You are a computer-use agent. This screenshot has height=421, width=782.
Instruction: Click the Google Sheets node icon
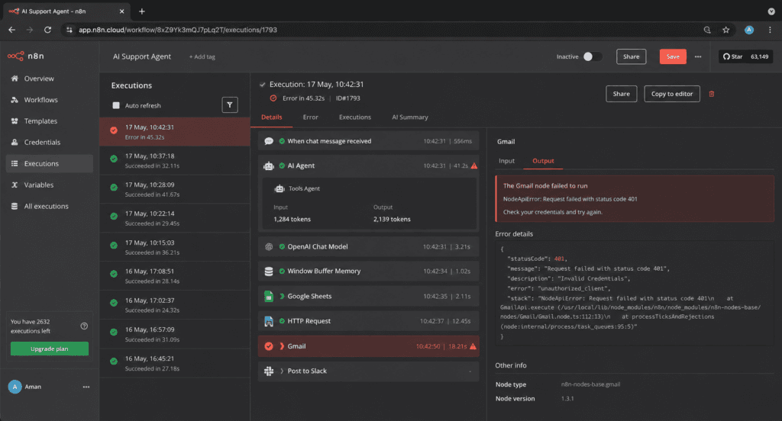pyautogui.click(x=269, y=296)
